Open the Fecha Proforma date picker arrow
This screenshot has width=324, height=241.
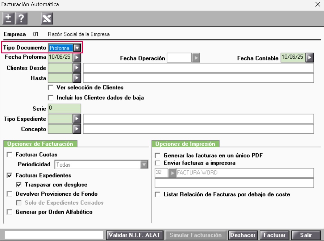(77, 57)
